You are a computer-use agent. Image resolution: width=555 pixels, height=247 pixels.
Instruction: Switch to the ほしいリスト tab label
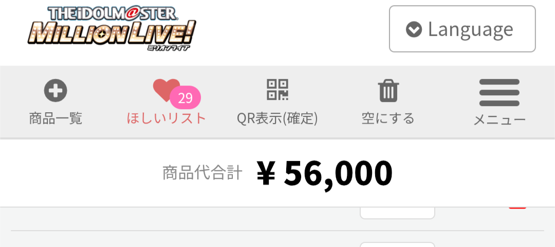166,118
